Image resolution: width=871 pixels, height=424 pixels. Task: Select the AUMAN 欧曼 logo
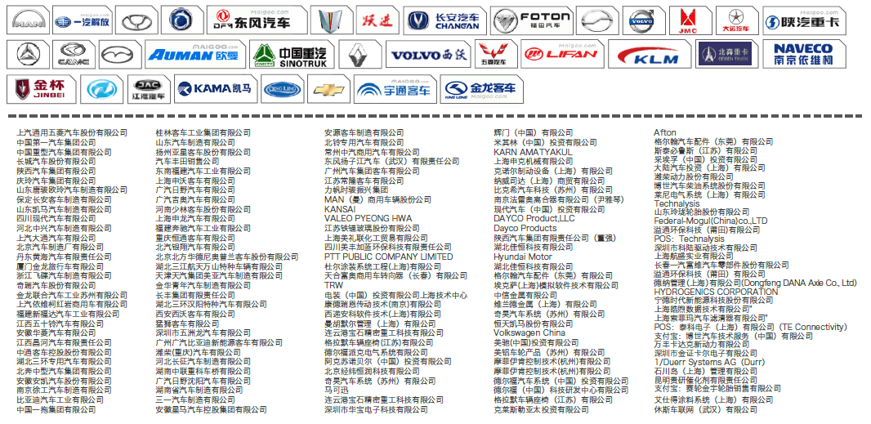(194, 55)
